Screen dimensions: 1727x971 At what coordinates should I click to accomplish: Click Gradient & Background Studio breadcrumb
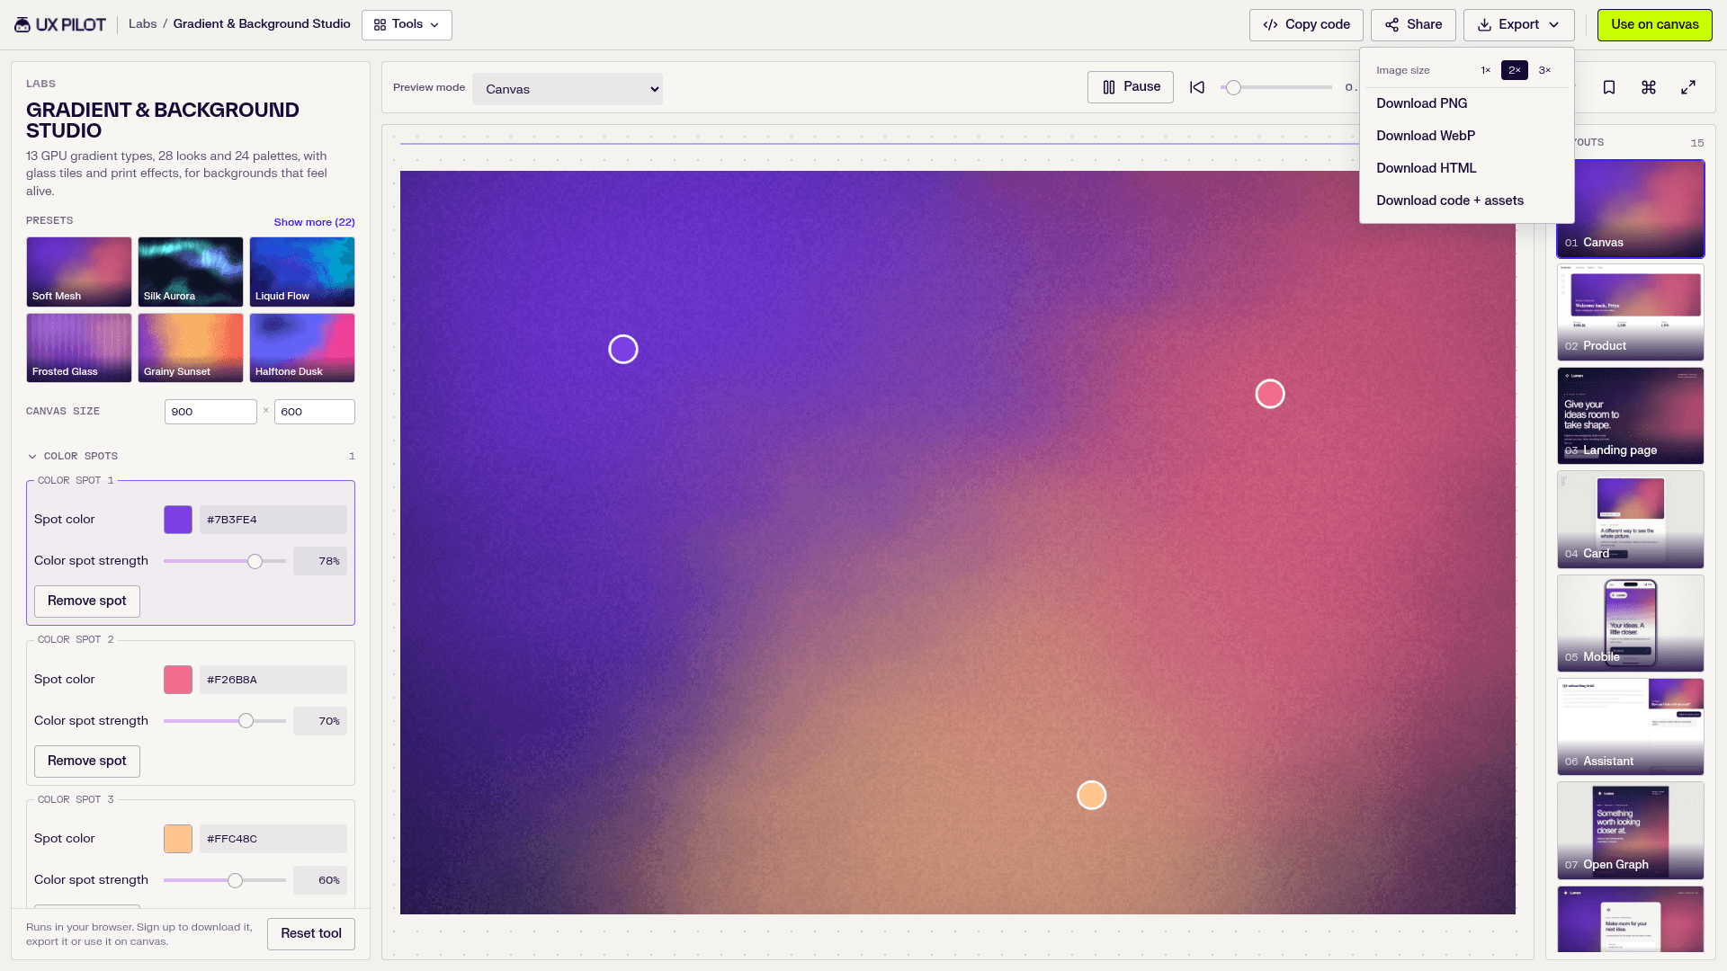pos(262,24)
